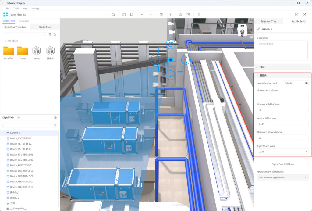The height and width of the screenshot is (211, 312).
Task: Click the Home icon in the toolbar
Action: click(x=113, y=15)
